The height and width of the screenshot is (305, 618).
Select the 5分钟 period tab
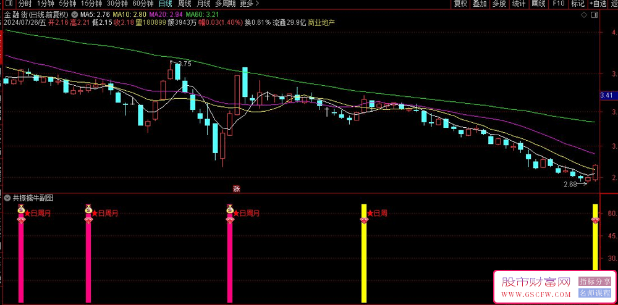pos(68,4)
